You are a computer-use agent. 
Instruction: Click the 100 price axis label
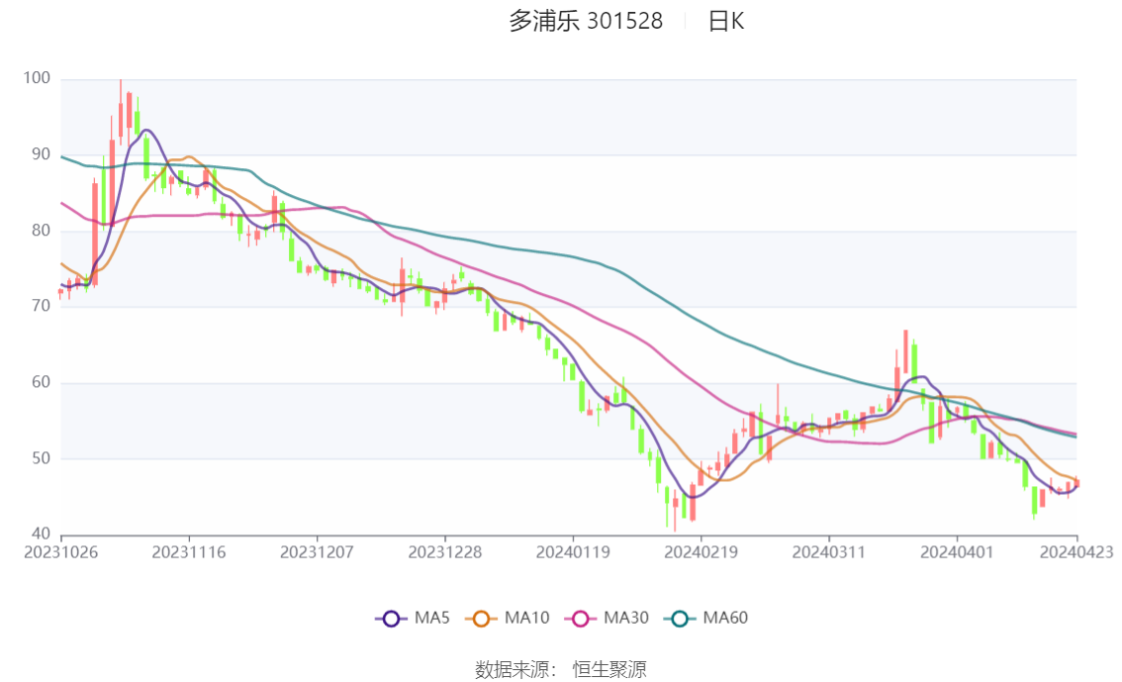(37, 78)
